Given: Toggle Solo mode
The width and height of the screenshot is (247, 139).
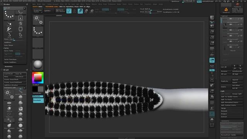Looking at the screenshot, I should (x=212, y=120).
